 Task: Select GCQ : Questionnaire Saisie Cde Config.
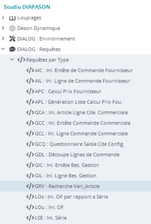pyautogui.click(x=80, y=144)
